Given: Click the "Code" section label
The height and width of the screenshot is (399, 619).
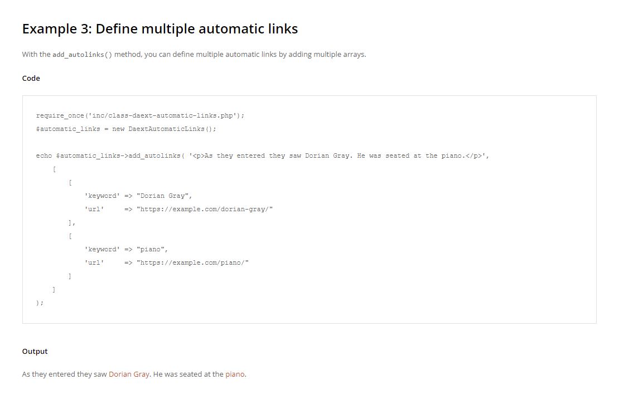Looking at the screenshot, I should tap(31, 79).
